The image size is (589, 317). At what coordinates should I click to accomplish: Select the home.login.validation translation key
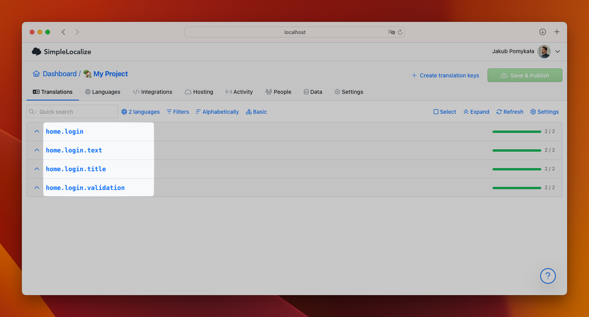coord(85,188)
